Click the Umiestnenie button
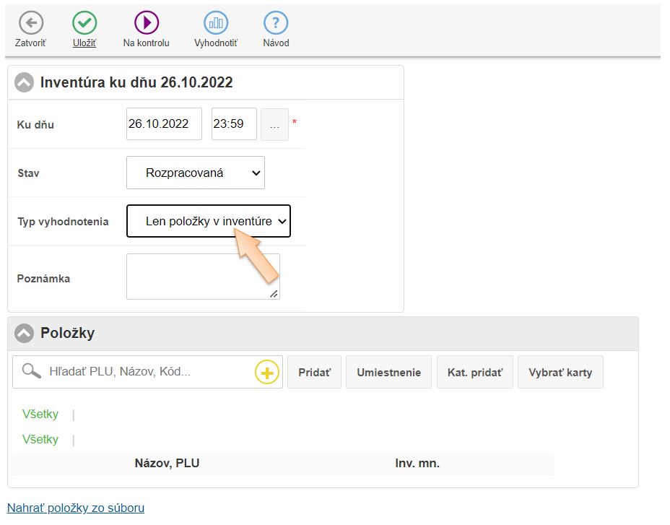This screenshot has width=670, height=525. point(388,373)
